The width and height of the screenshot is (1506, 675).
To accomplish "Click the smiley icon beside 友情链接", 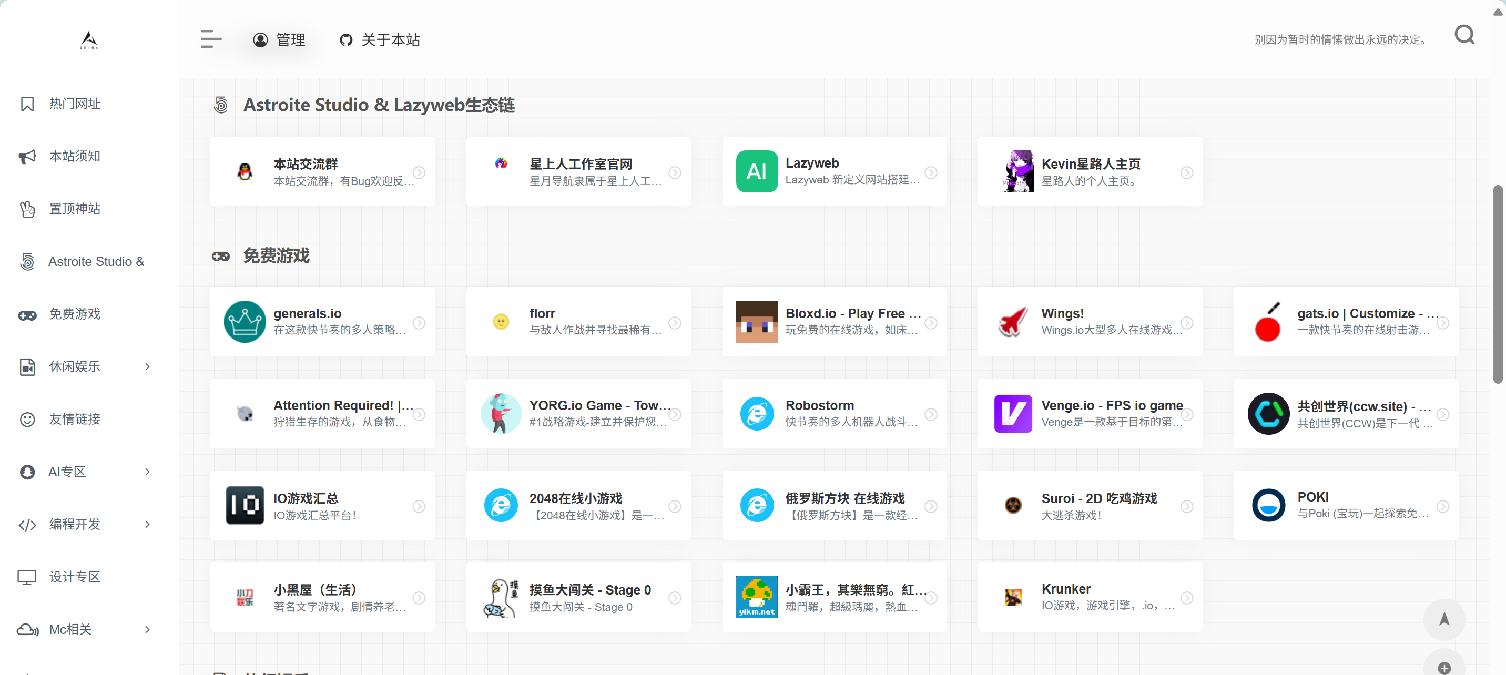I will point(27,420).
